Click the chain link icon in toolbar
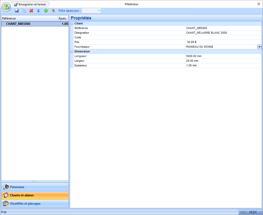Screen dimensions: 263x215 [24, 11]
